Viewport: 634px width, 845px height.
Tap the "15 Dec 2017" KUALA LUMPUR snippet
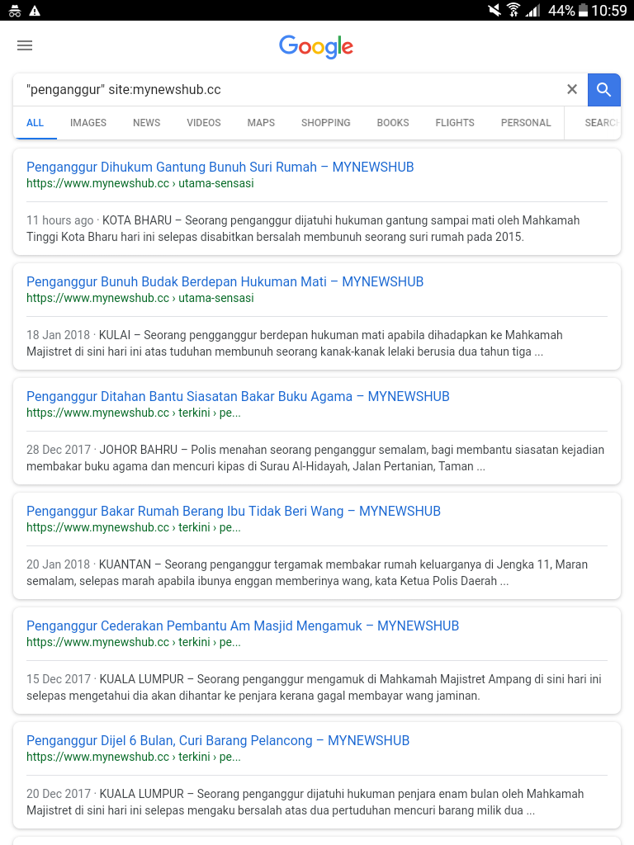pos(314,687)
